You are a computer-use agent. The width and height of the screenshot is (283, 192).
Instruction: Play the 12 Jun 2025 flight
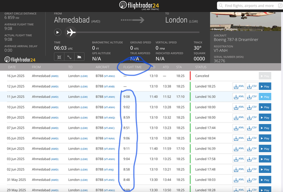265,86
